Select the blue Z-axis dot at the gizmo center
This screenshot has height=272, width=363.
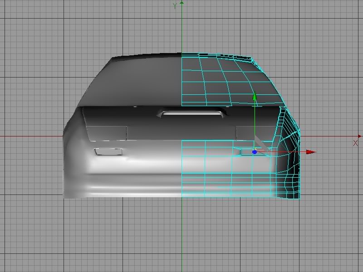tap(255, 152)
